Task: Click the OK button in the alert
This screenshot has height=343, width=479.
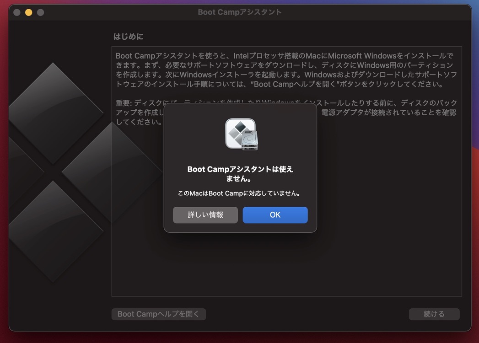Action: click(275, 215)
